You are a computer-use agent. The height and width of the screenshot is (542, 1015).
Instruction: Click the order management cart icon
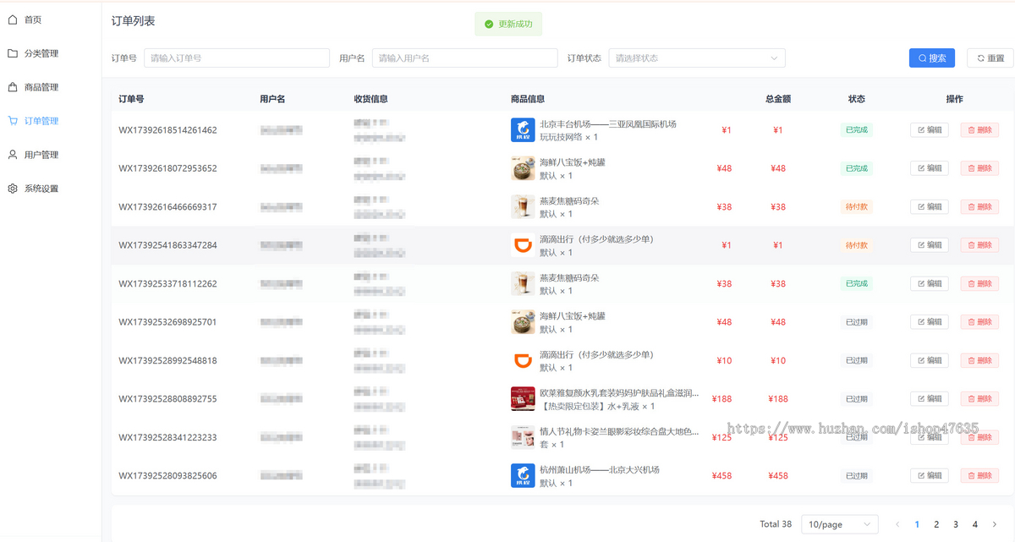point(13,121)
